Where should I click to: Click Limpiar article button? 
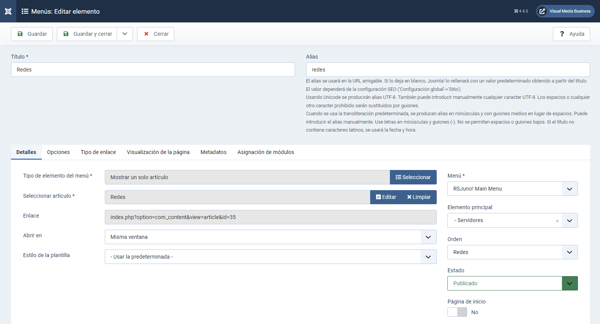(419, 197)
